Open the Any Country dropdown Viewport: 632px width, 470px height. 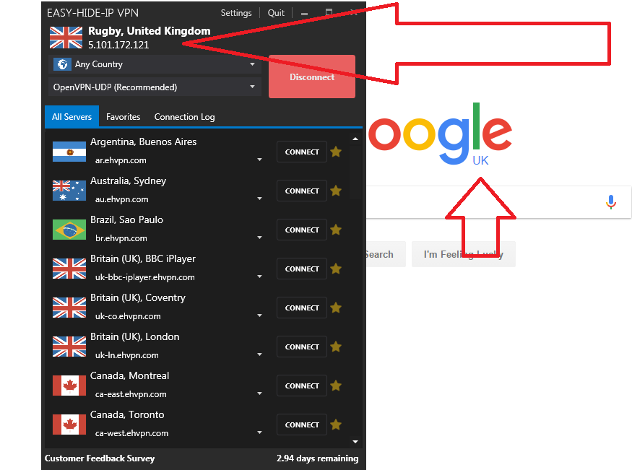[155, 64]
